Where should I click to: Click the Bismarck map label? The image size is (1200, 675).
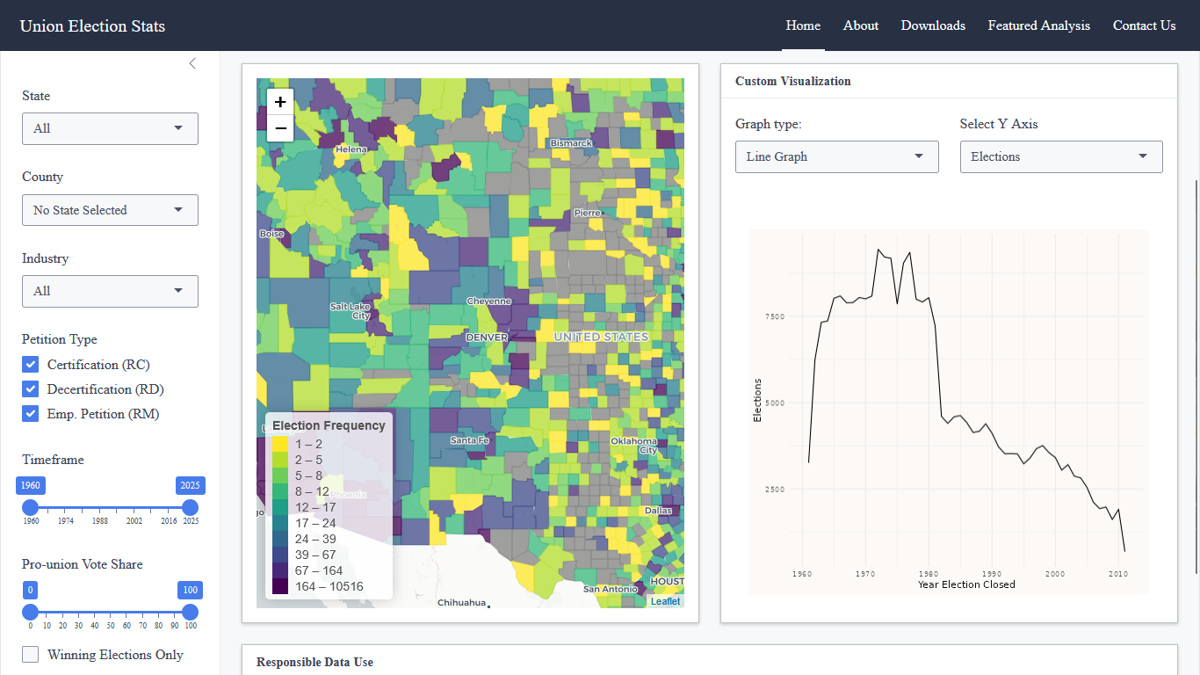tap(571, 142)
